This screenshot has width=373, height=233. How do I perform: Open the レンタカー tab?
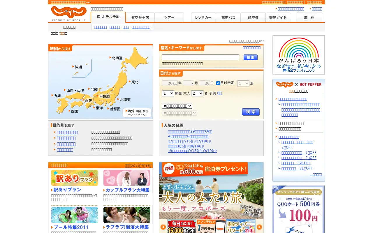203,17
